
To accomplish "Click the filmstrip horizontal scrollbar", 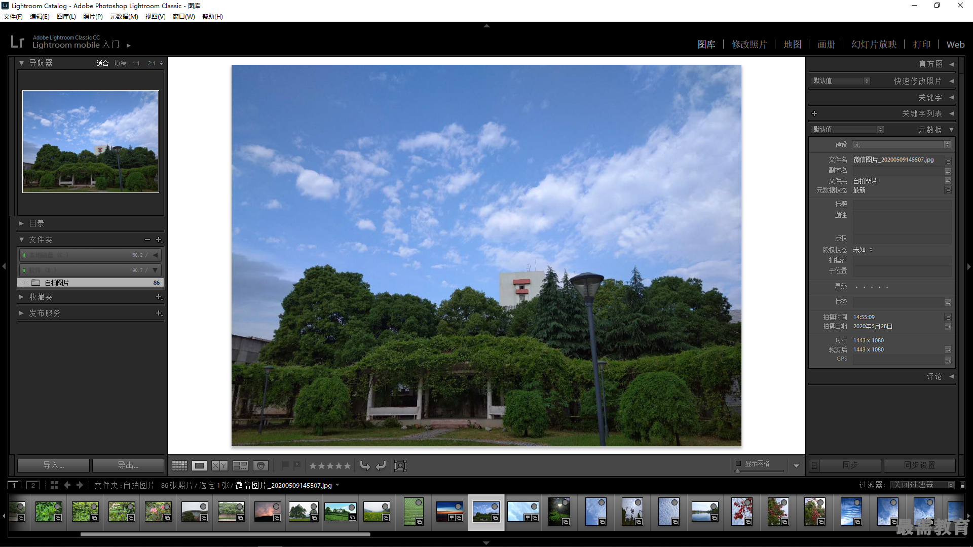I will 225,534.
